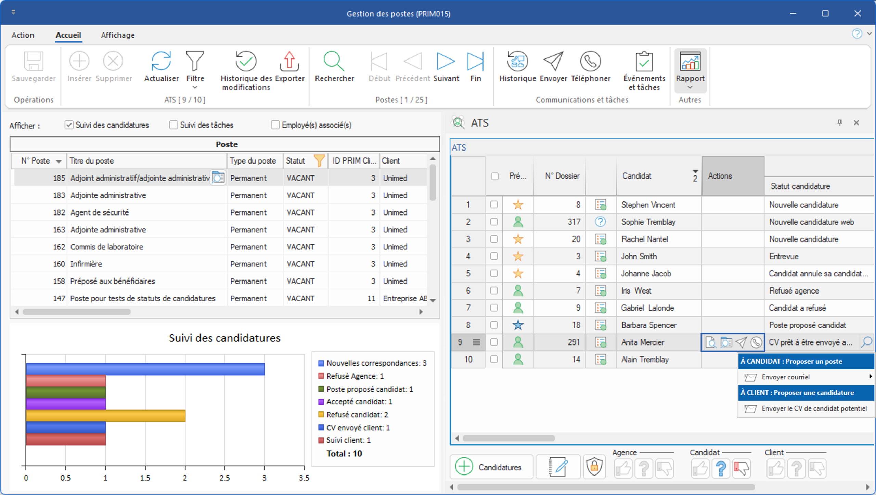The image size is (876, 495).
Task: Expand the Filtre dropdown arrow
Action: (195, 88)
